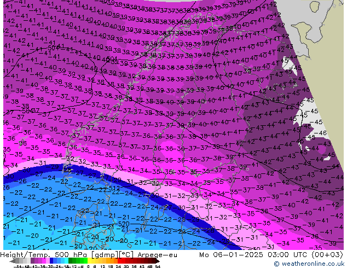
Task: Click the chart title 'Height/Temp. 500 hPa'
Action: coord(44,255)
